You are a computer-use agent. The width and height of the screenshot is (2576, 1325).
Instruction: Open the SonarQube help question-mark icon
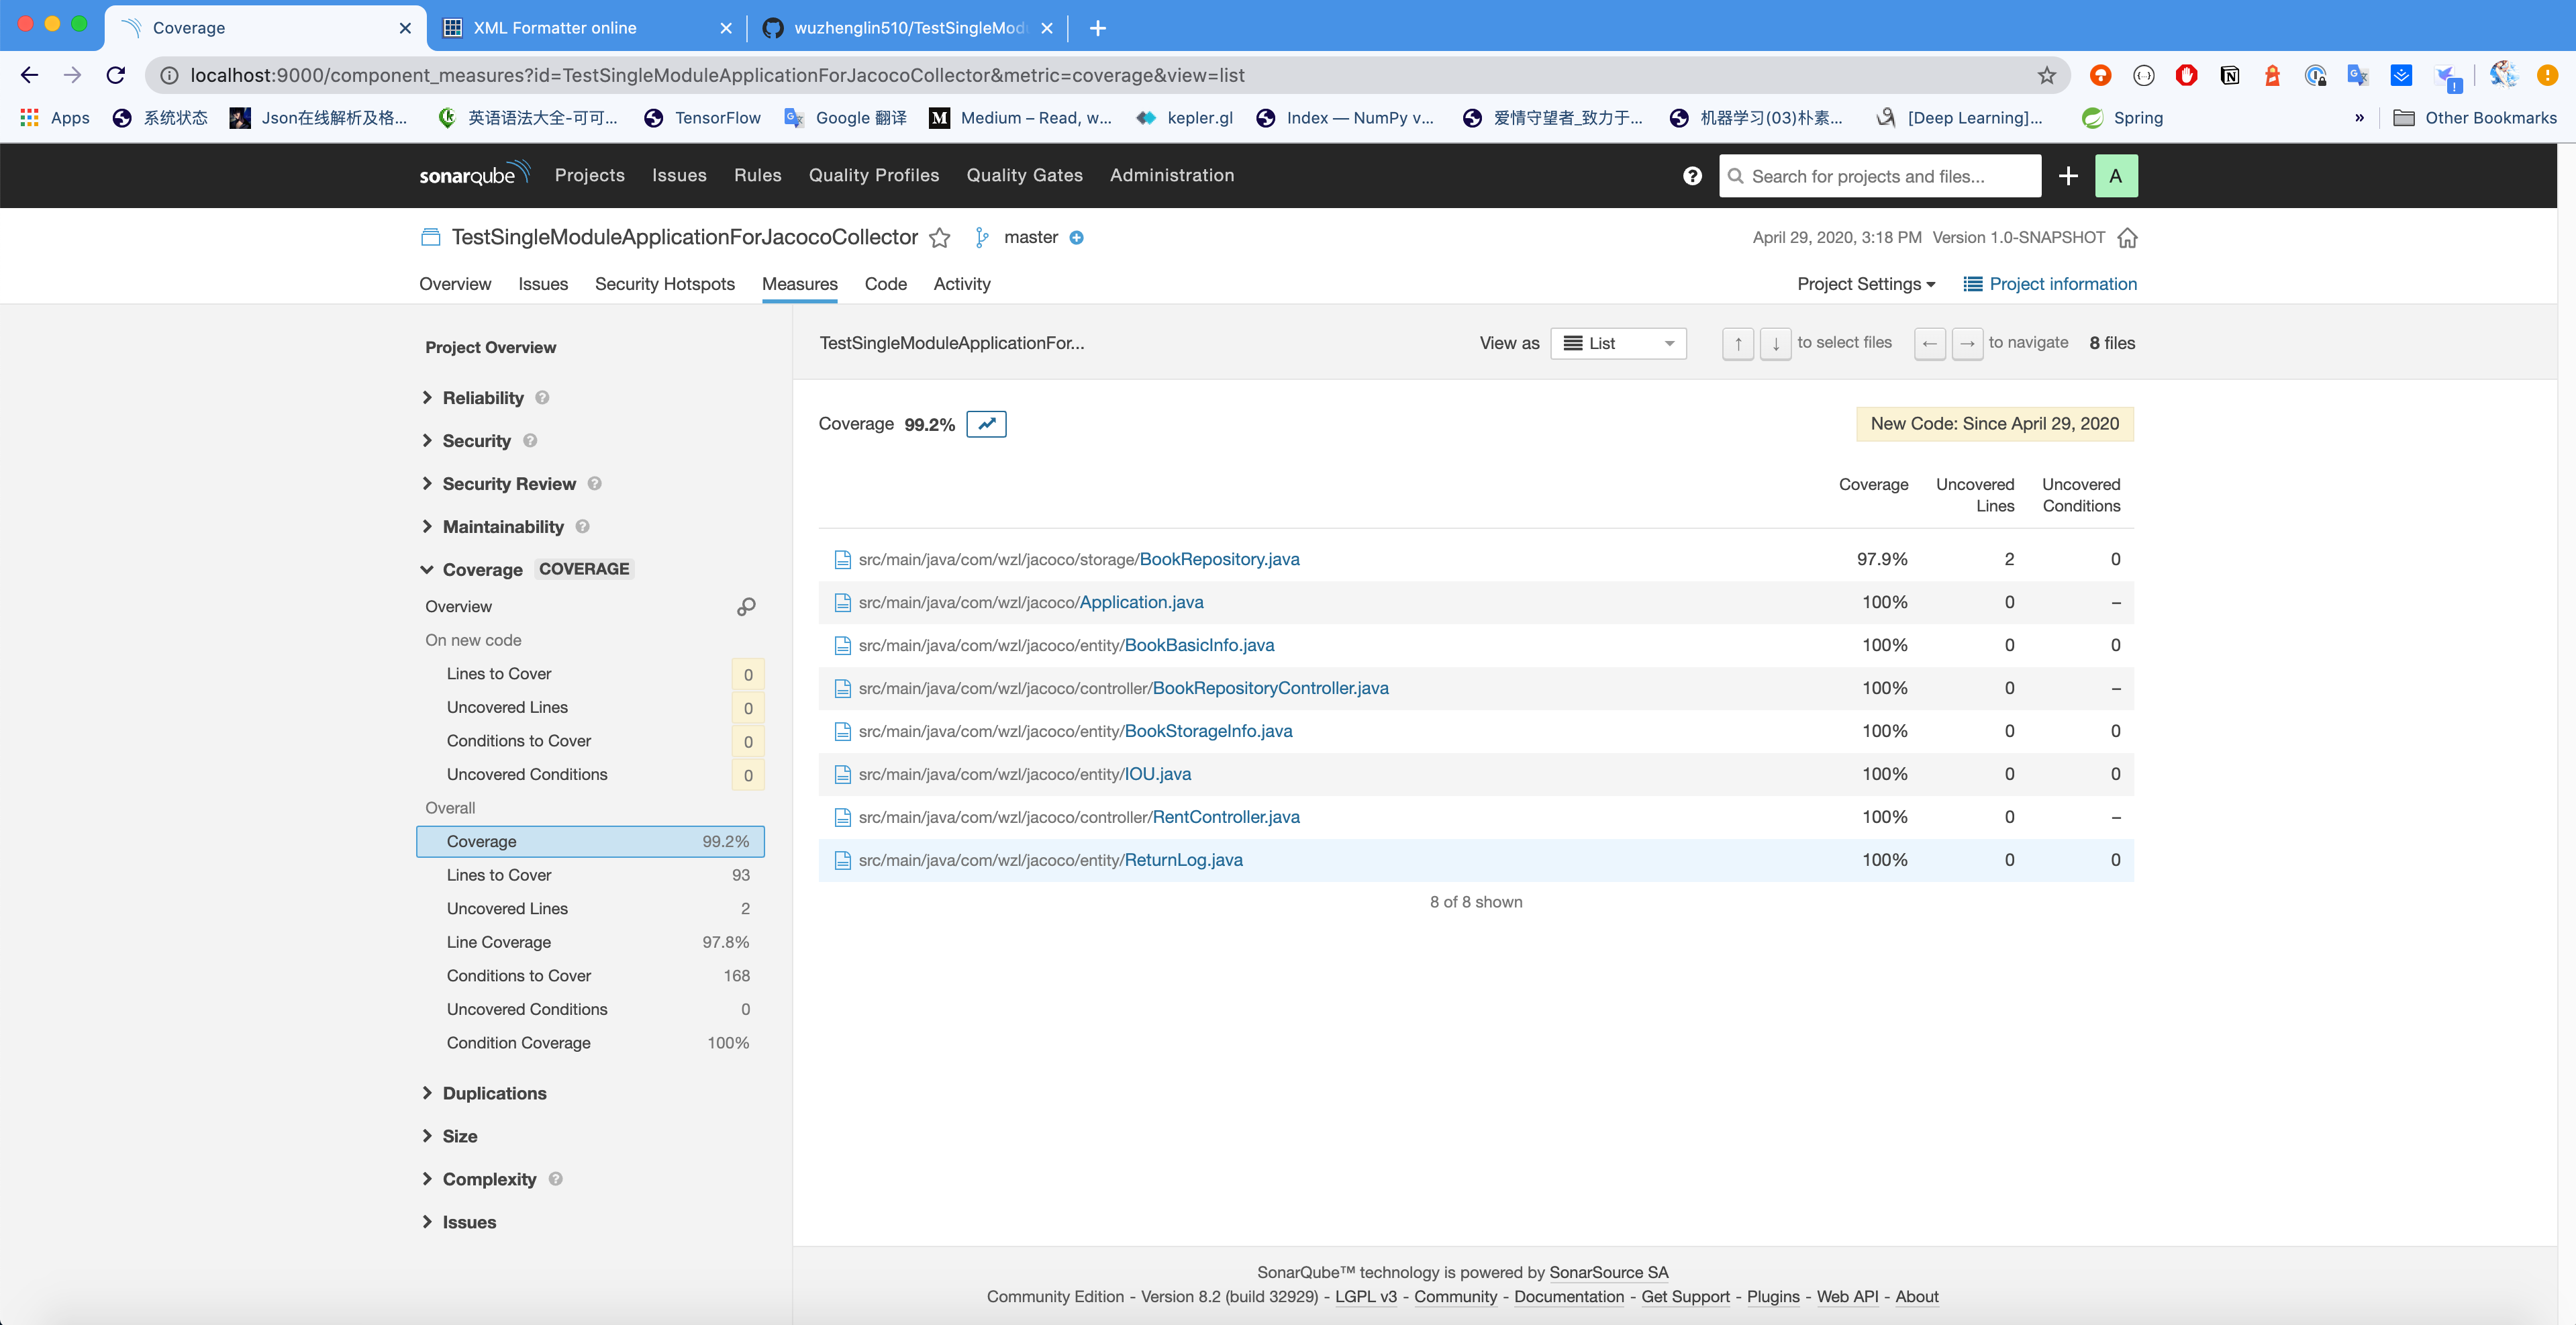click(x=1692, y=176)
